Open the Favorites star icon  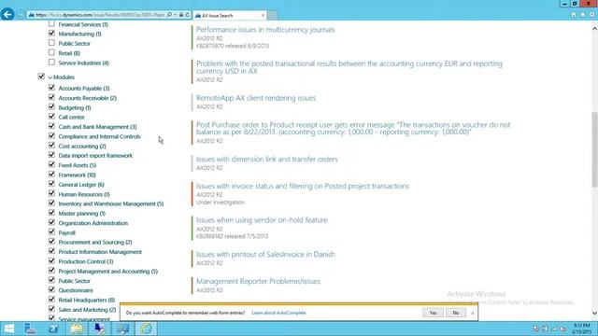(x=583, y=15)
